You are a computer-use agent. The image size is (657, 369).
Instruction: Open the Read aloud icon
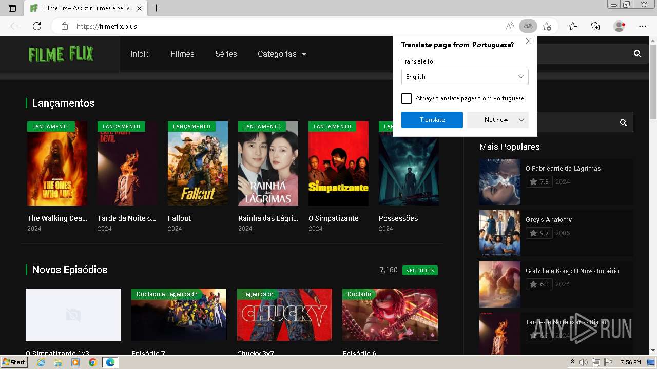click(x=510, y=26)
